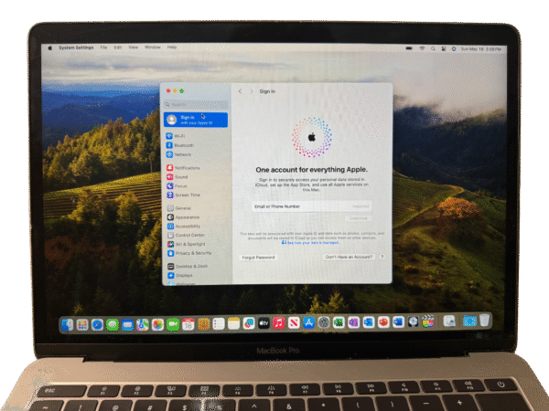Click the Email or Phone Number field

(x=312, y=206)
